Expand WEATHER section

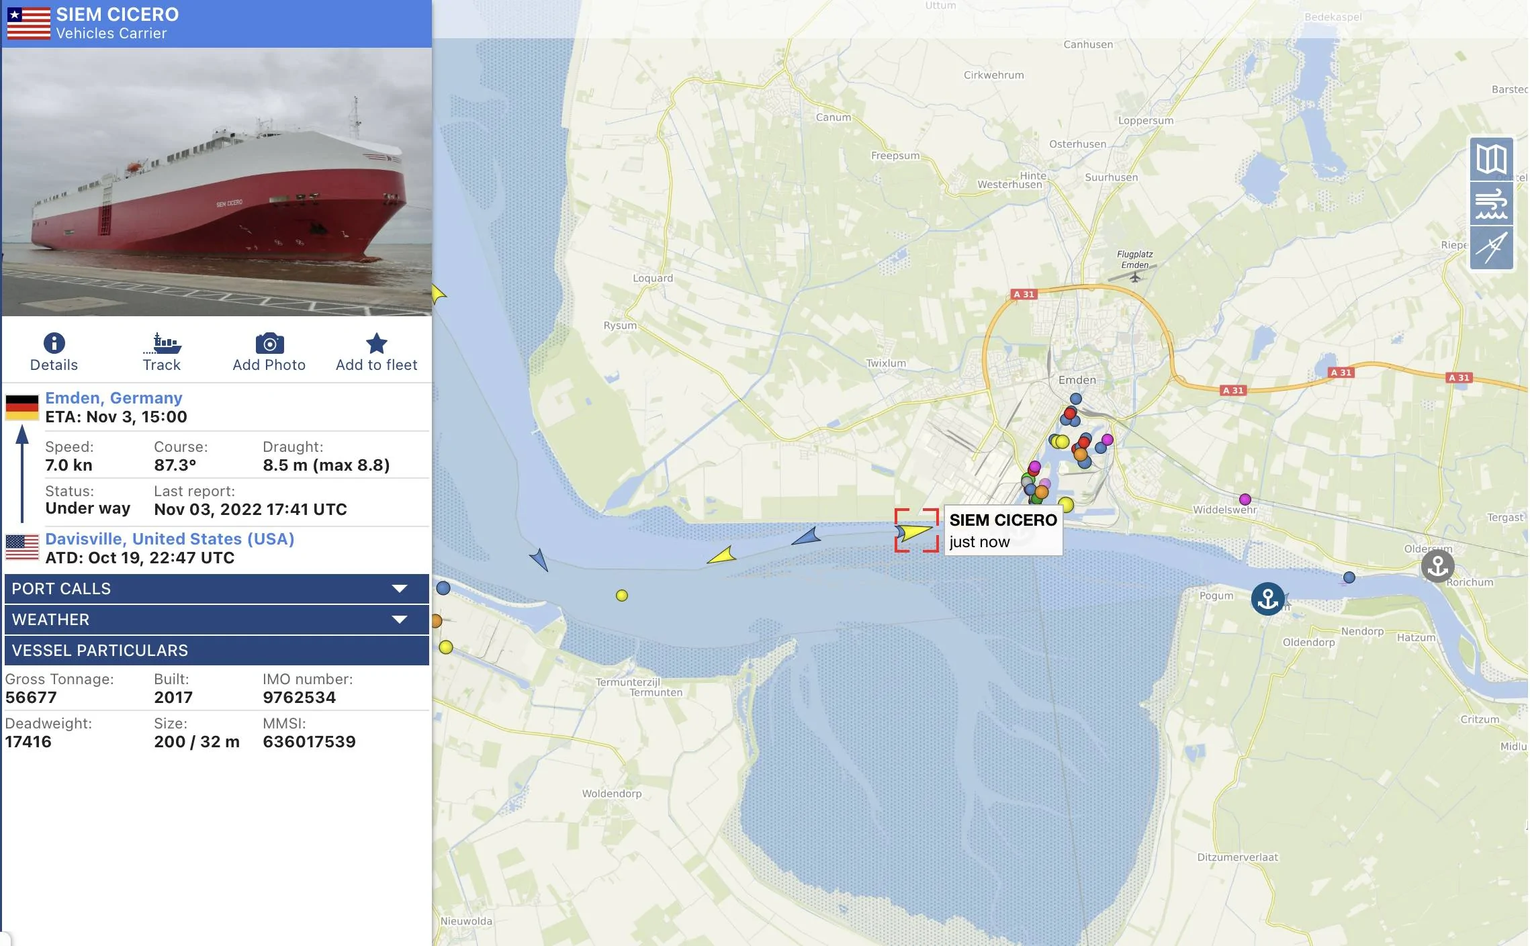coord(216,620)
